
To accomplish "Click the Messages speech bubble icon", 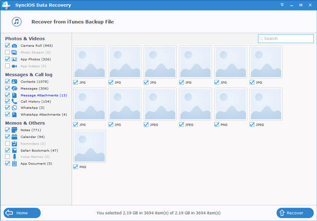I will pyautogui.click(x=14, y=88).
